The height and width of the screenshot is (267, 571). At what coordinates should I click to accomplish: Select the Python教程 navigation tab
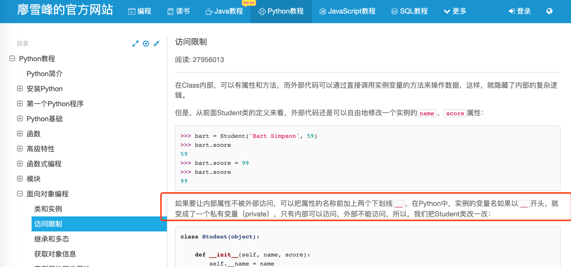point(281,11)
